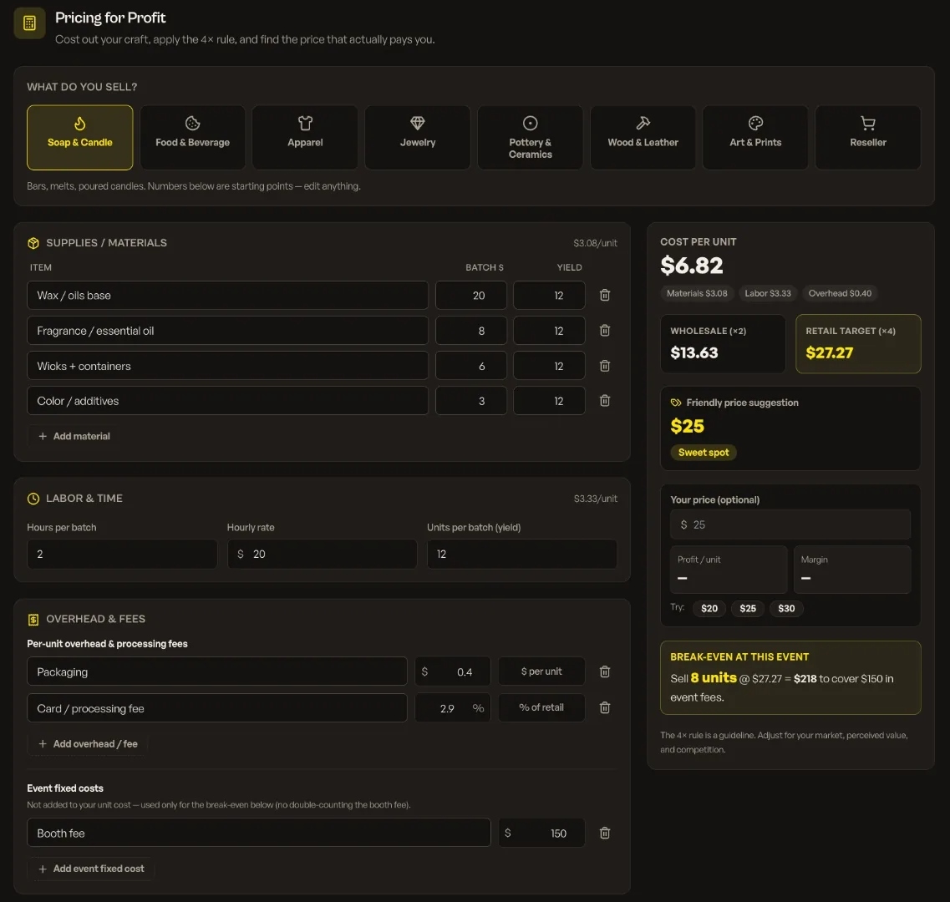The width and height of the screenshot is (950, 902).
Task: Click the 'Labor $3.33' chip
Action: point(768,293)
